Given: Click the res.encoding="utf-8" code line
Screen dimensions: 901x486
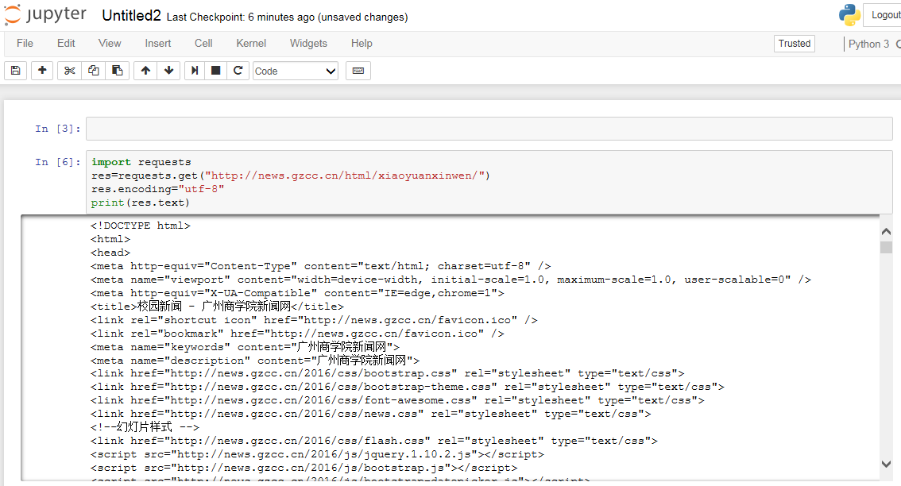Looking at the screenshot, I should tap(157, 189).
